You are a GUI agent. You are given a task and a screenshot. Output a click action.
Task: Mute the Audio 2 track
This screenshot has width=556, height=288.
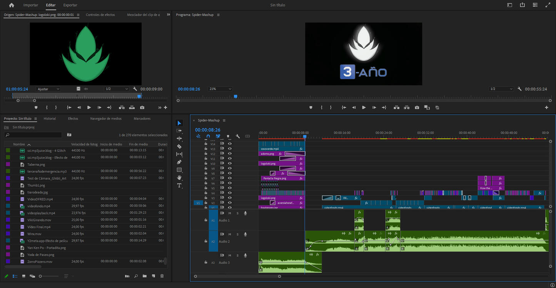230,234
